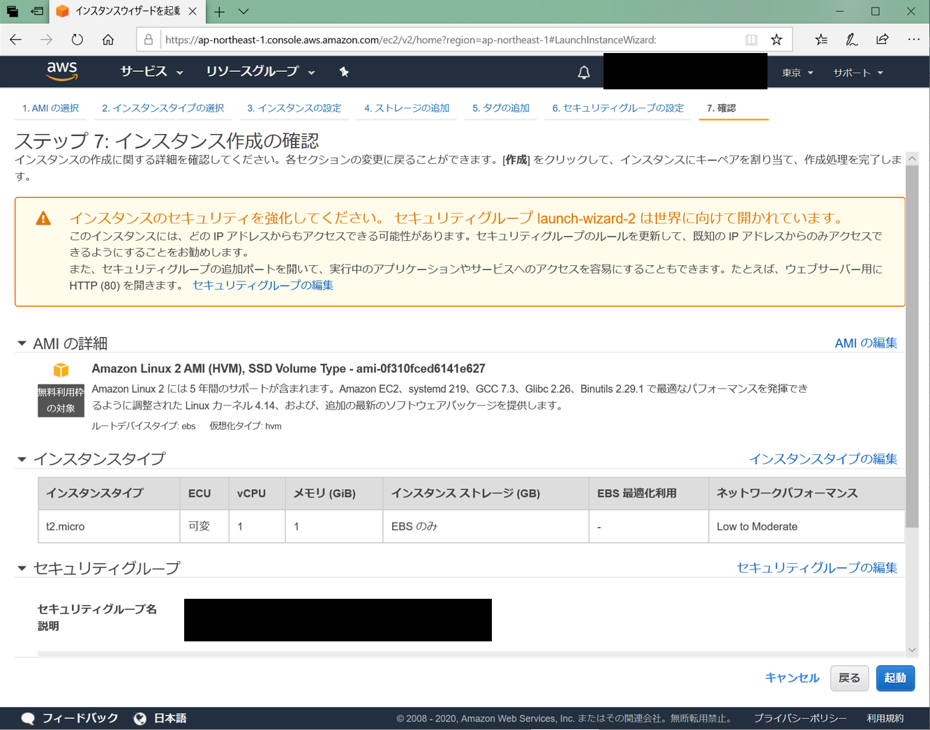930x730 pixels.
Task: Go to step 1. AMI の選択
Action: point(50,108)
